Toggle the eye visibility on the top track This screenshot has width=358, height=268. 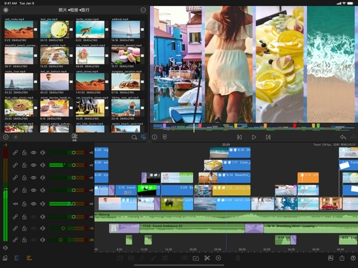[x=33, y=152]
